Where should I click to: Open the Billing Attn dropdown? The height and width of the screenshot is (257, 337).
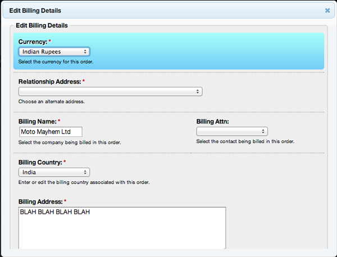[x=232, y=131]
